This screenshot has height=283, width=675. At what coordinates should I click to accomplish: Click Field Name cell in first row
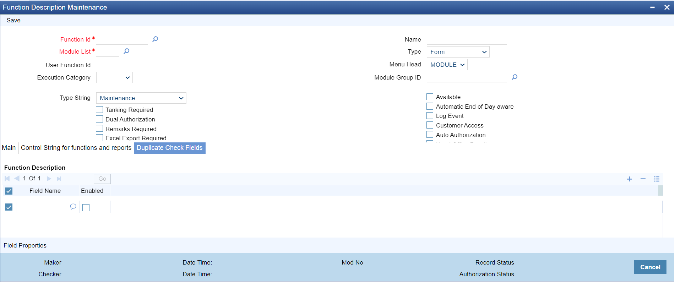pyautogui.click(x=43, y=207)
